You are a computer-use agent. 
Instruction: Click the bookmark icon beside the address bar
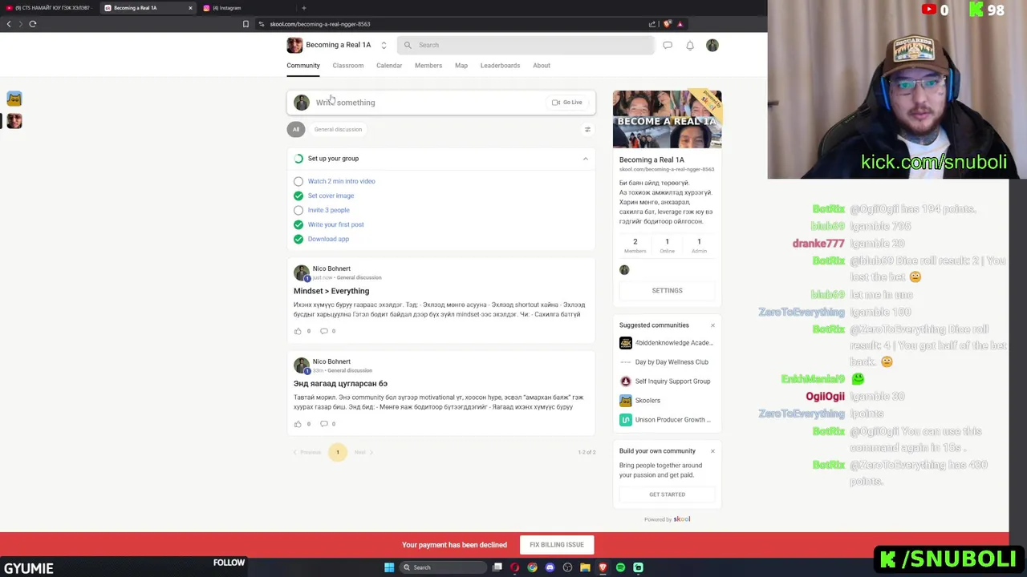click(x=246, y=24)
